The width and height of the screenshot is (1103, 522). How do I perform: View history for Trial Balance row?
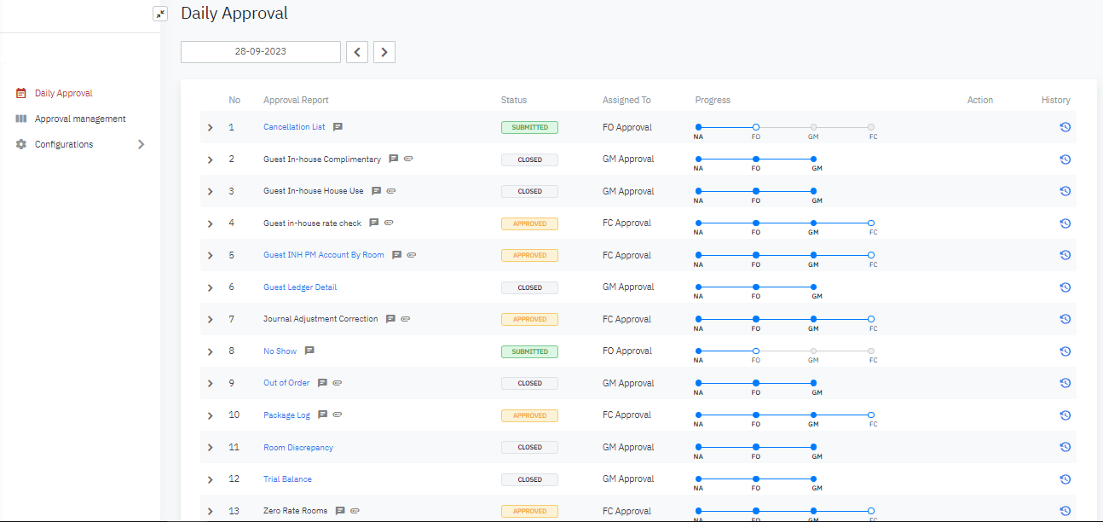[x=1065, y=478]
